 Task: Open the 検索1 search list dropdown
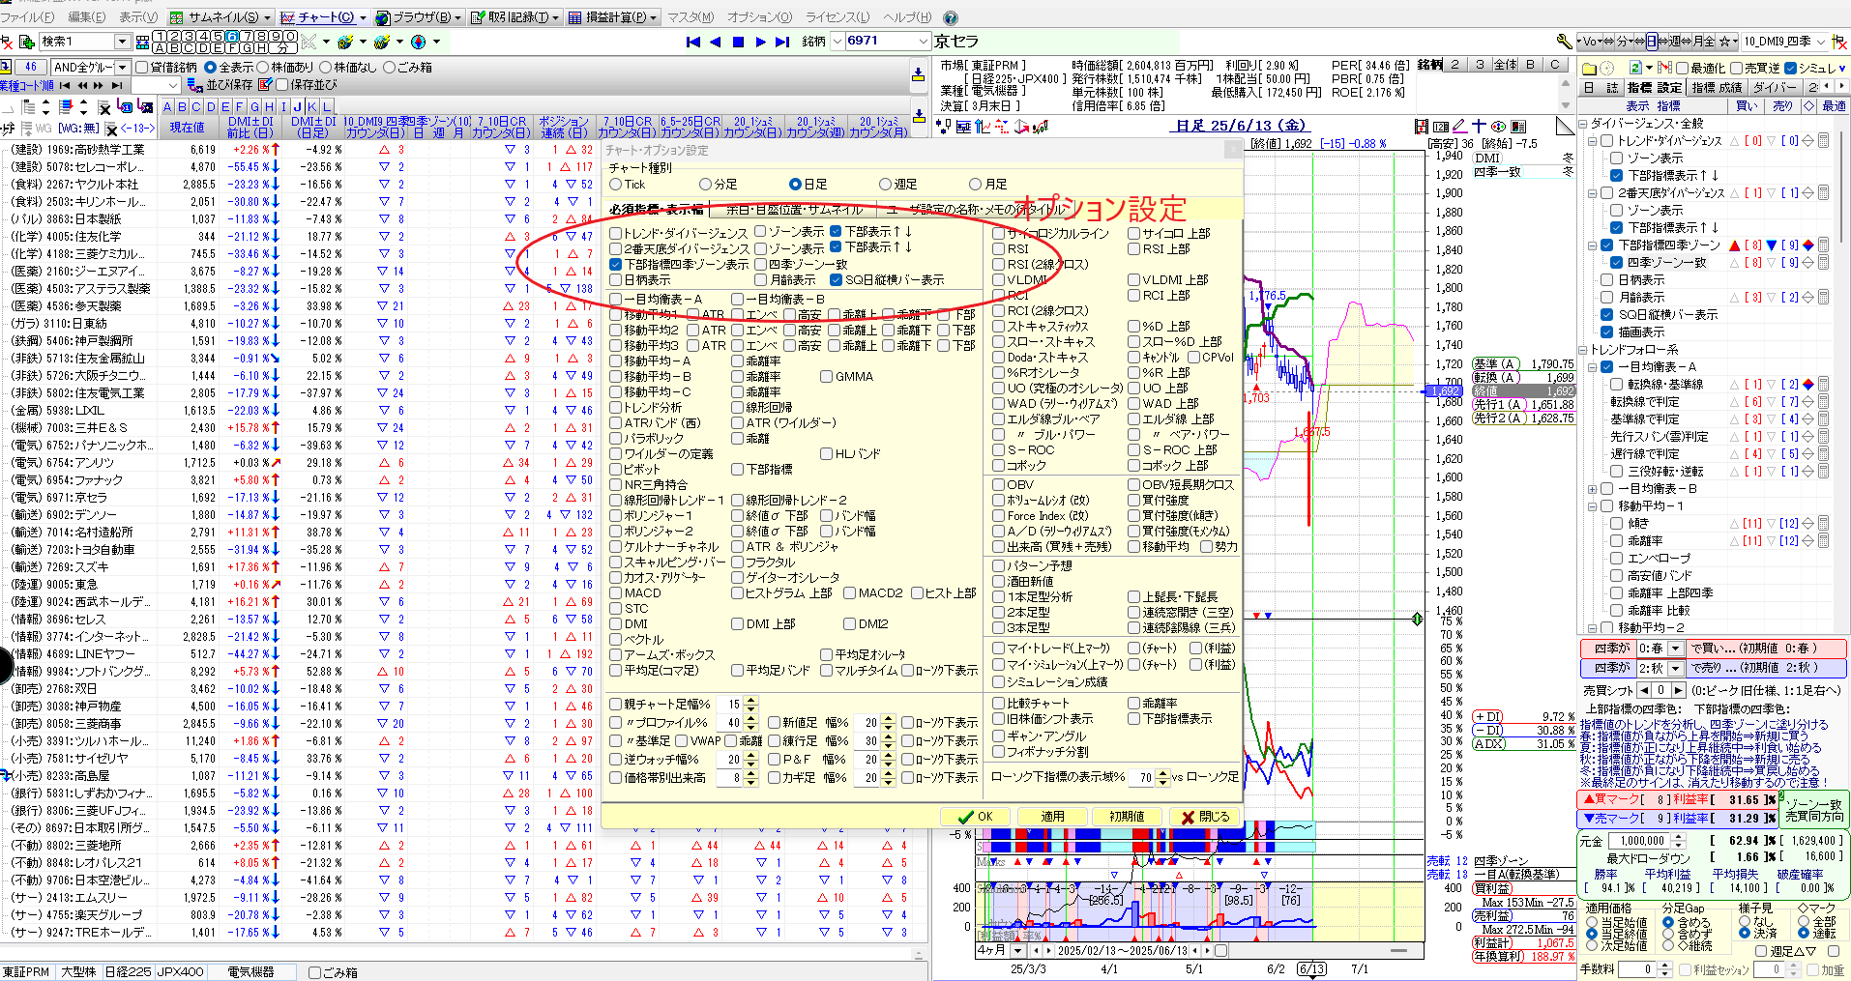[122, 42]
